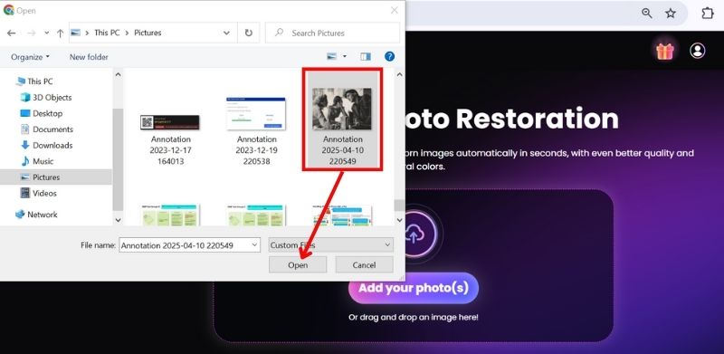Click the New folder button
Image resolution: width=724 pixels, height=354 pixels.
(x=89, y=57)
